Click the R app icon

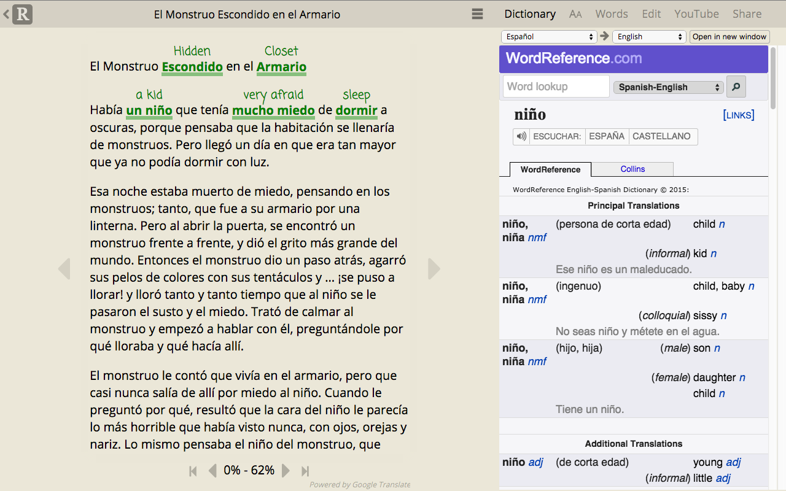(x=22, y=14)
